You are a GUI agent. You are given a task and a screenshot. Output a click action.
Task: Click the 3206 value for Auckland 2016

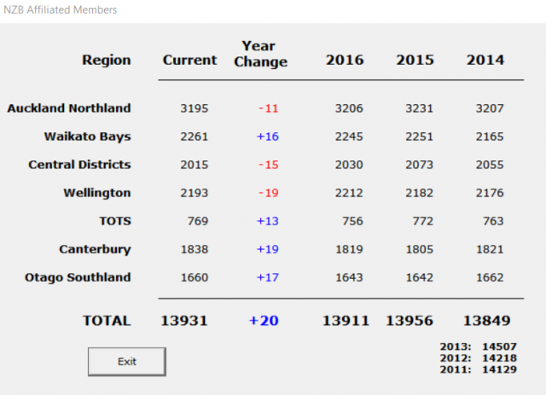[349, 108]
